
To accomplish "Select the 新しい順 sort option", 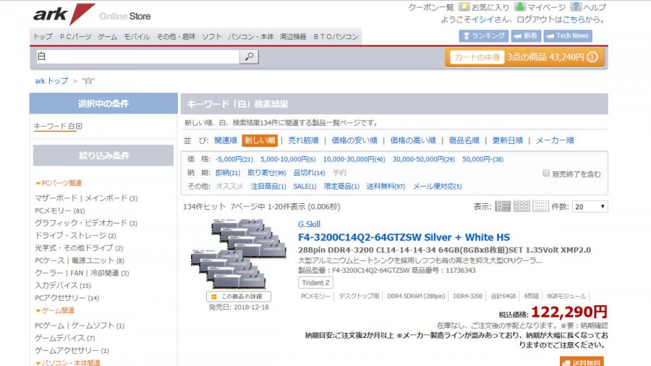I will (x=260, y=140).
